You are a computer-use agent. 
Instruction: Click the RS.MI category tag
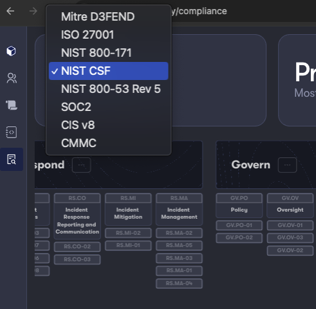coord(128,198)
